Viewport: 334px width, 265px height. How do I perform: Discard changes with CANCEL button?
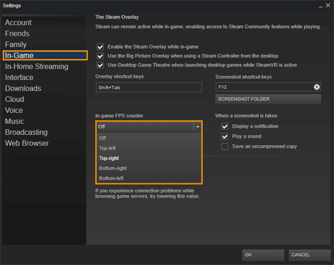(x=310, y=255)
